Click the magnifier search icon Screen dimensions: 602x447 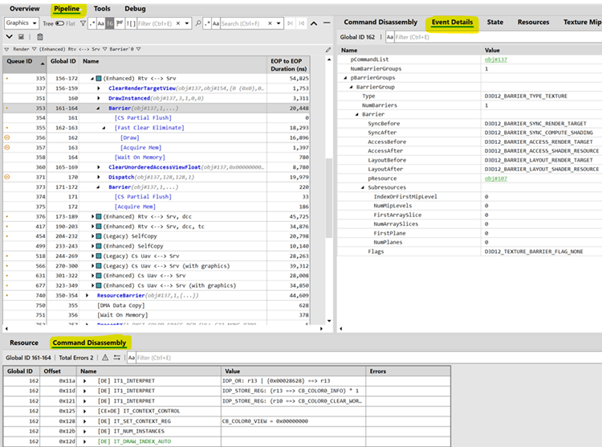click(198, 23)
